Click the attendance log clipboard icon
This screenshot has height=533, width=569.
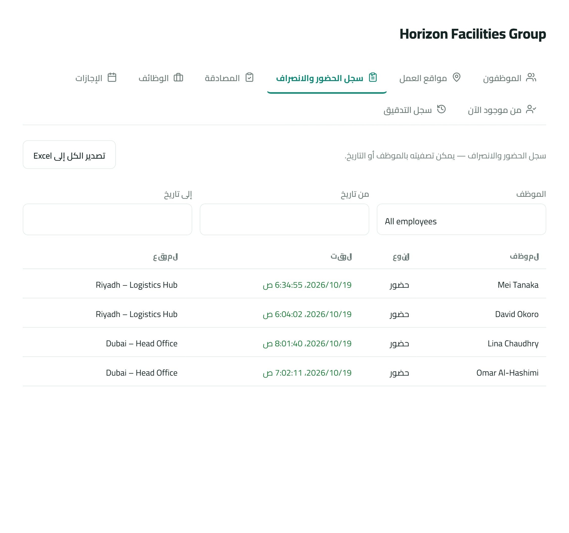coord(373,78)
